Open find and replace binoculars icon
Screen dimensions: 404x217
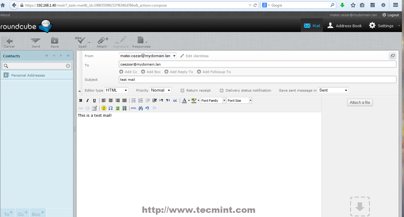pos(141,108)
